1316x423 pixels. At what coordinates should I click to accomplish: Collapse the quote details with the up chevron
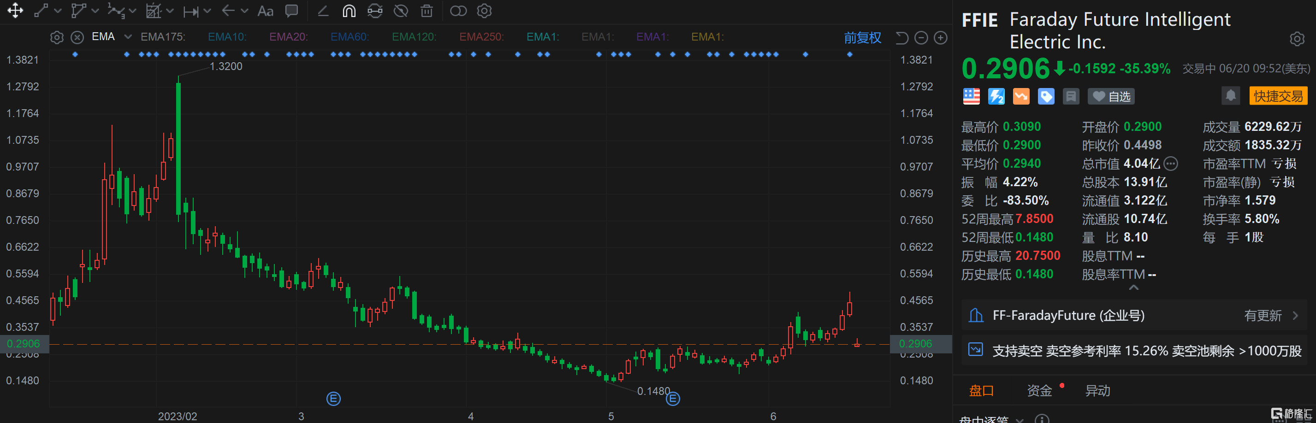[x=1133, y=288]
